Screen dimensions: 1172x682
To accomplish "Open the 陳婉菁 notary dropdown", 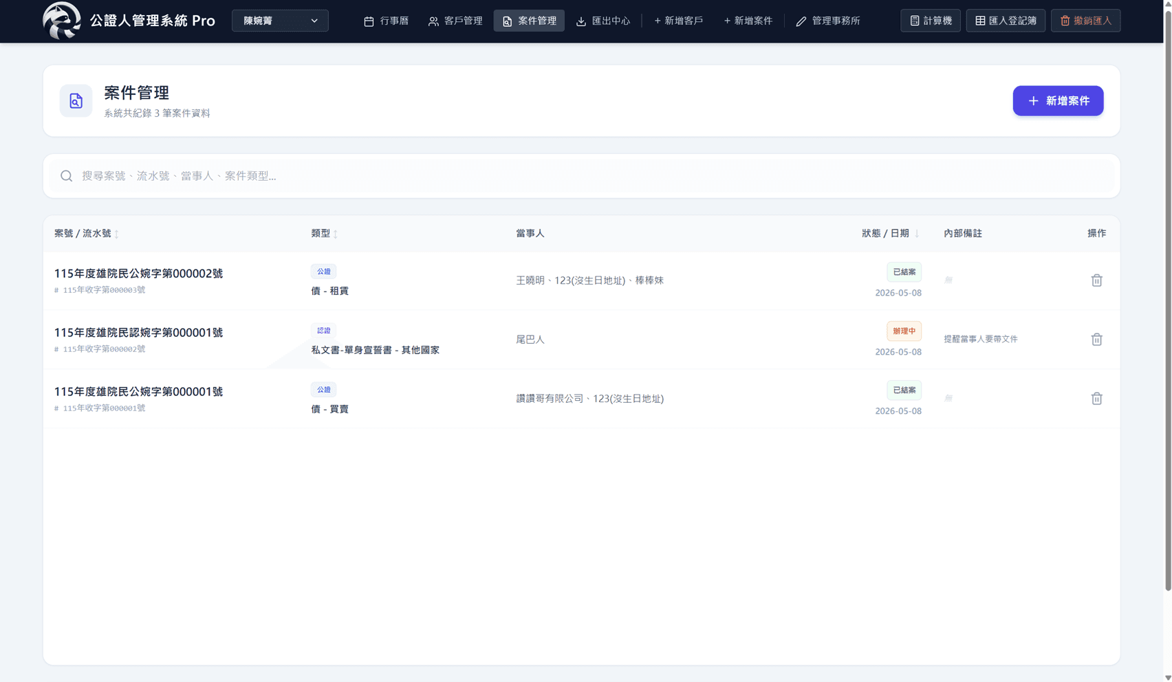I will click(280, 21).
